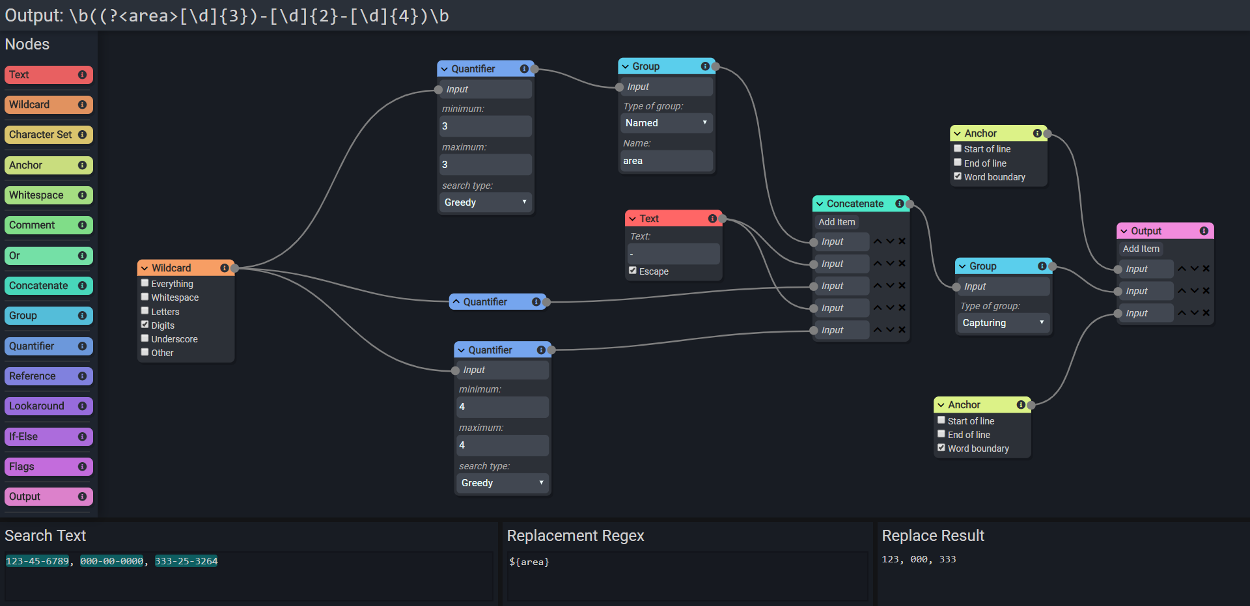The width and height of the screenshot is (1250, 606).
Task: Collapse the Concatenate canvas node
Action: pos(820,204)
